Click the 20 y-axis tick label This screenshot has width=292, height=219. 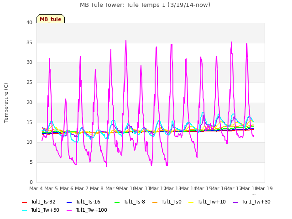[29, 102]
